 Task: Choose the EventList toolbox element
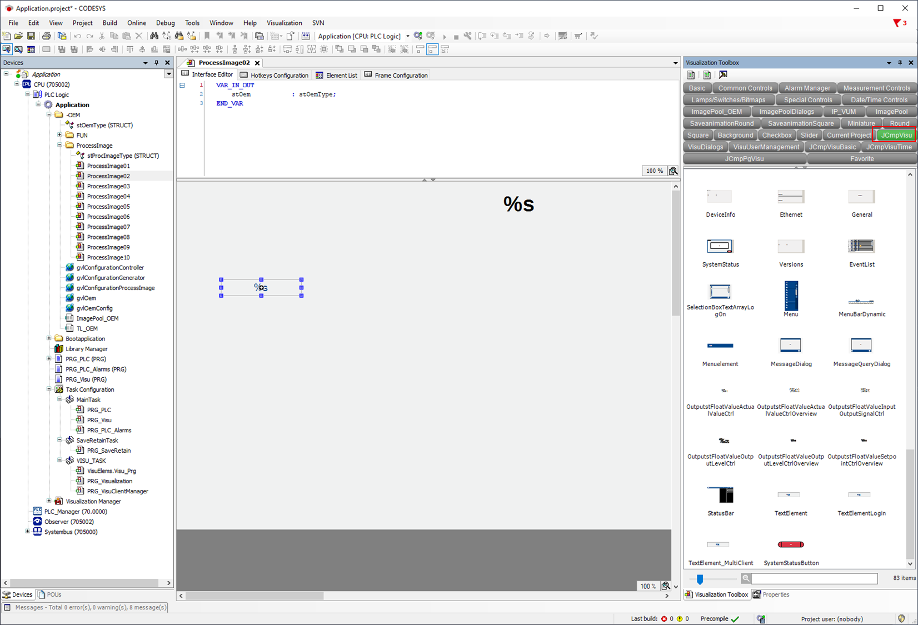pos(861,247)
